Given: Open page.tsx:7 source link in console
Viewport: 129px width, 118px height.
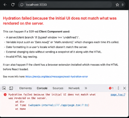Looking at the screenshot, I should [x=118, y=95].
